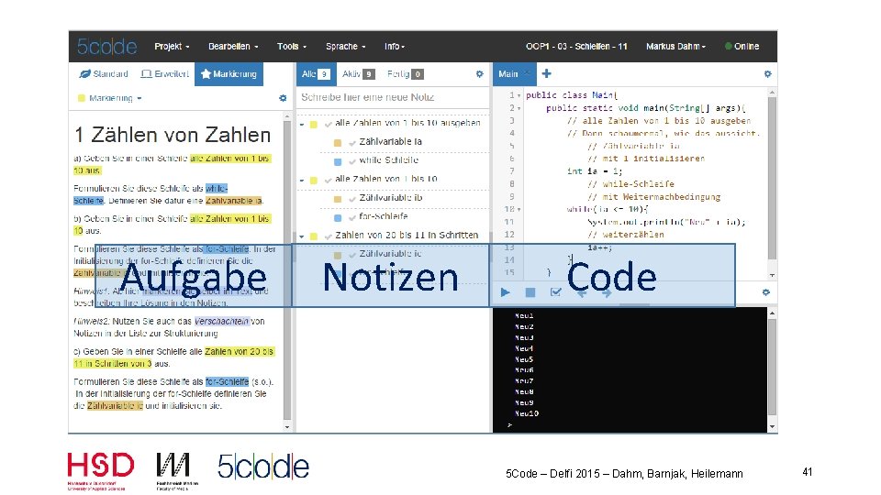Click blue swatch of 'while Schleife' note

[x=338, y=161]
